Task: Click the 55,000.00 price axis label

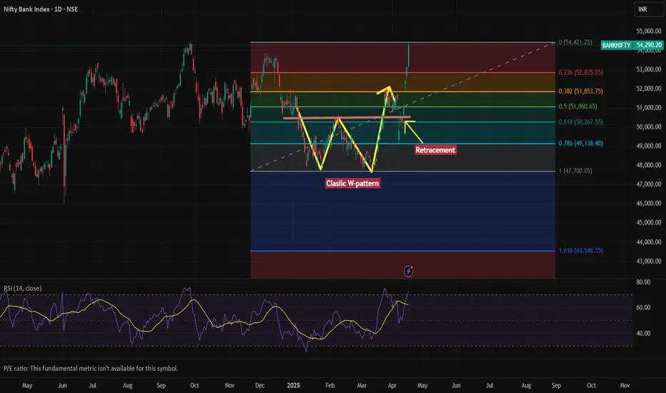Action: pyautogui.click(x=649, y=31)
